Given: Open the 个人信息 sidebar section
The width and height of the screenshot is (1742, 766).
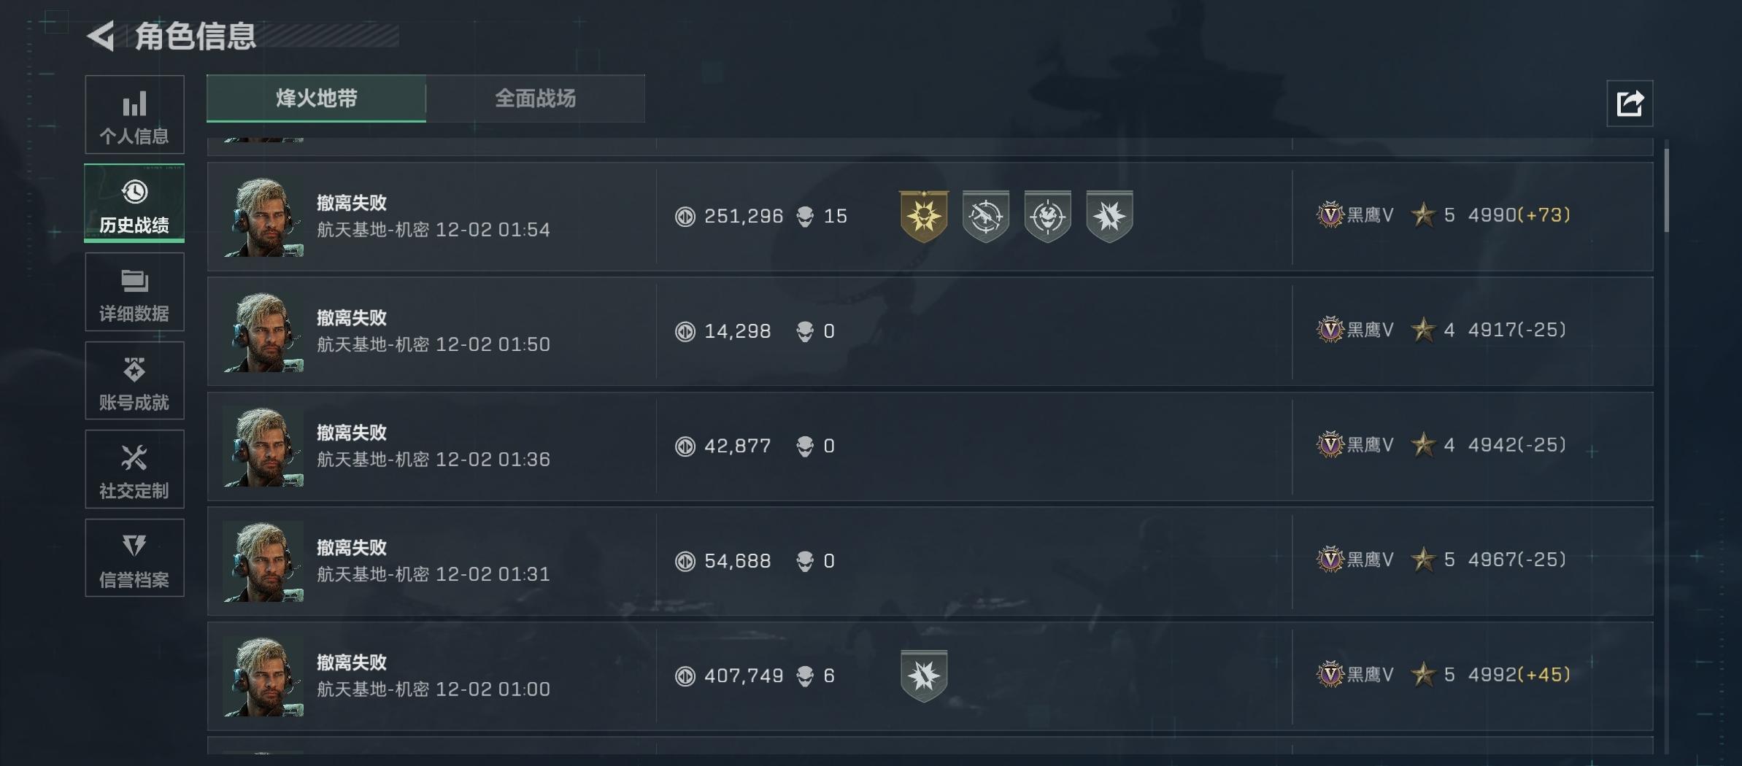Looking at the screenshot, I should (134, 115).
